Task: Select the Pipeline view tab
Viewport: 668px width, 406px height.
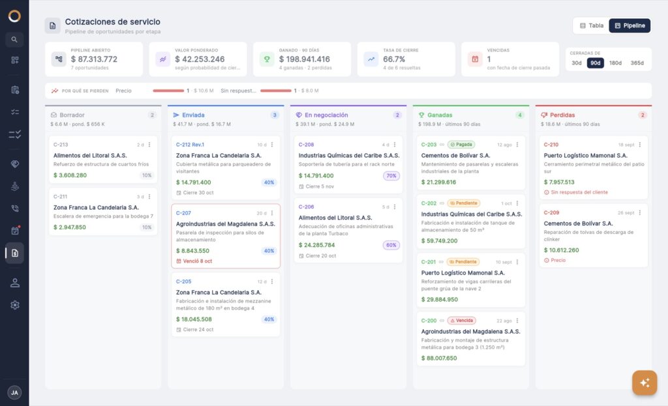Action: point(630,25)
